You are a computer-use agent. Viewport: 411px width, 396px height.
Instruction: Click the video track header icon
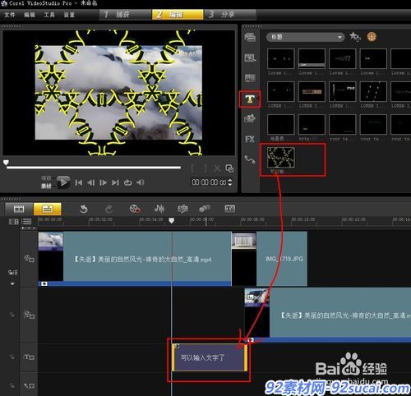point(30,258)
